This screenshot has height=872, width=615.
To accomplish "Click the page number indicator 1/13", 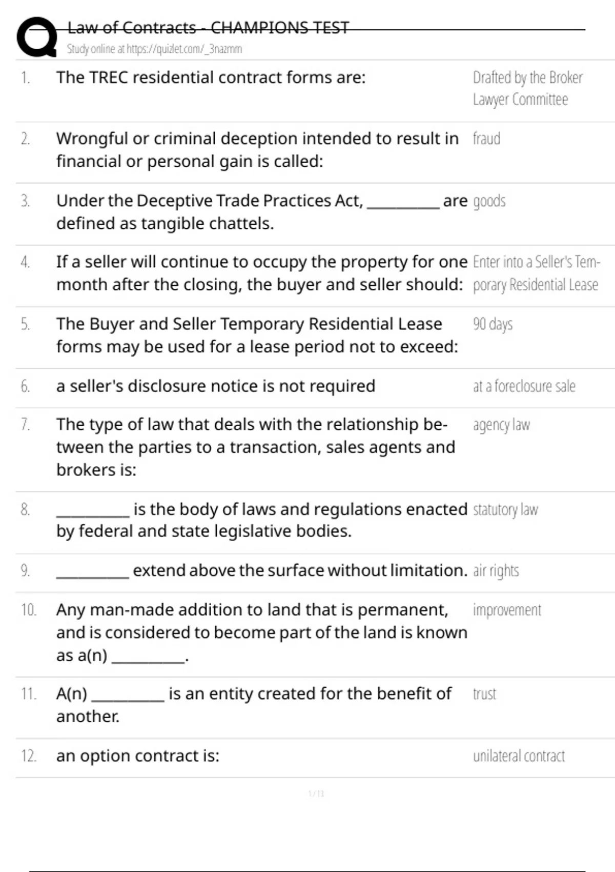I will tap(316, 794).
